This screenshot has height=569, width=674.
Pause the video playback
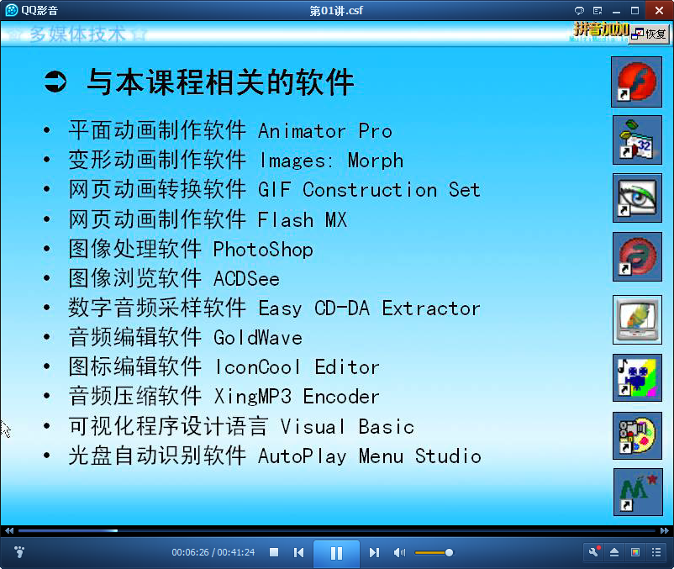tap(336, 554)
